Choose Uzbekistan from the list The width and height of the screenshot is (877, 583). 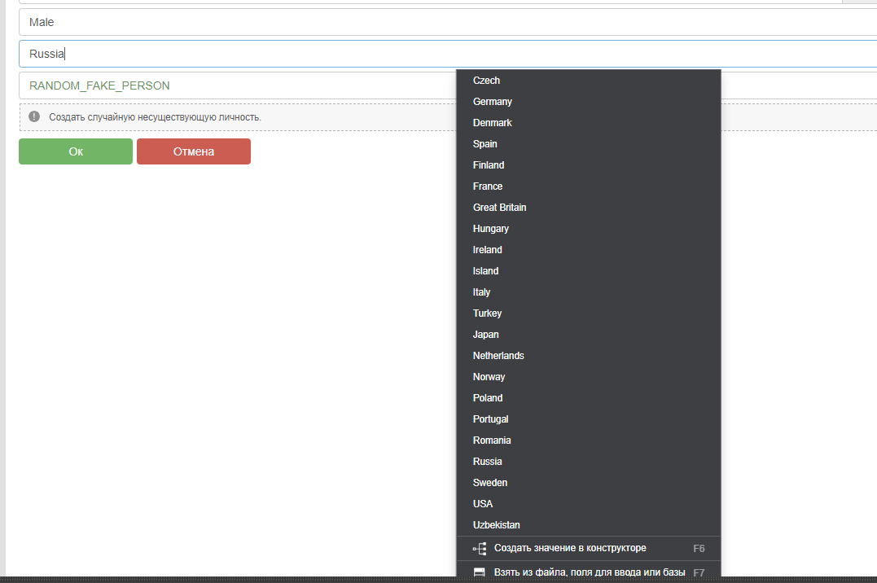coord(496,525)
